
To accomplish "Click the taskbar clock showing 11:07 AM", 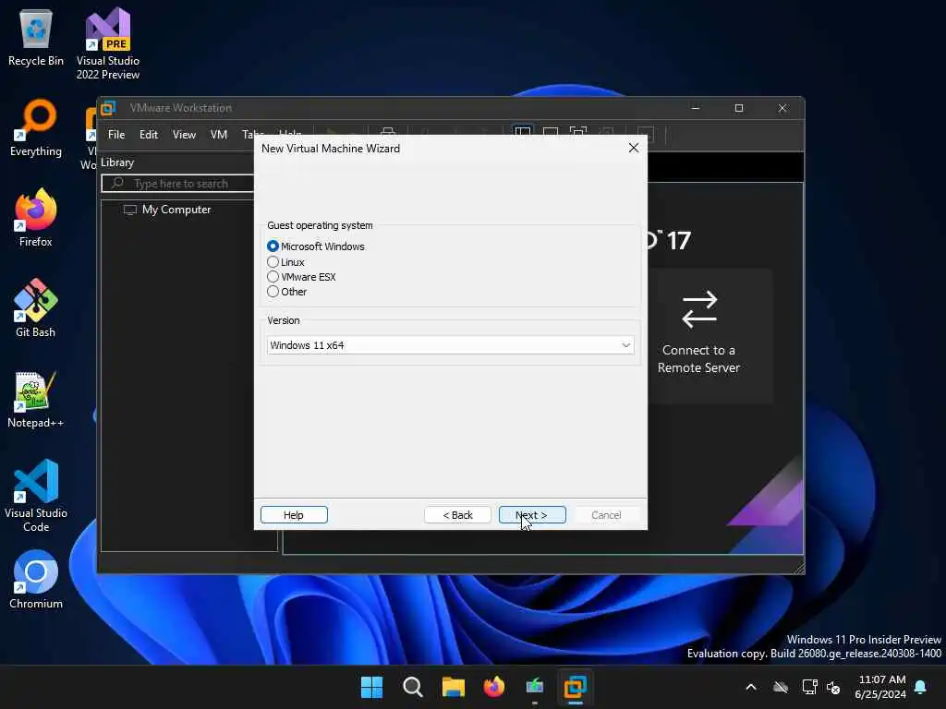I will [x=880, y=687].
